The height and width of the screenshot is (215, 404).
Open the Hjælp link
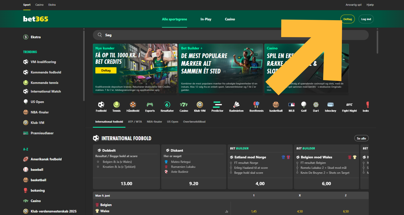[370, 5]
